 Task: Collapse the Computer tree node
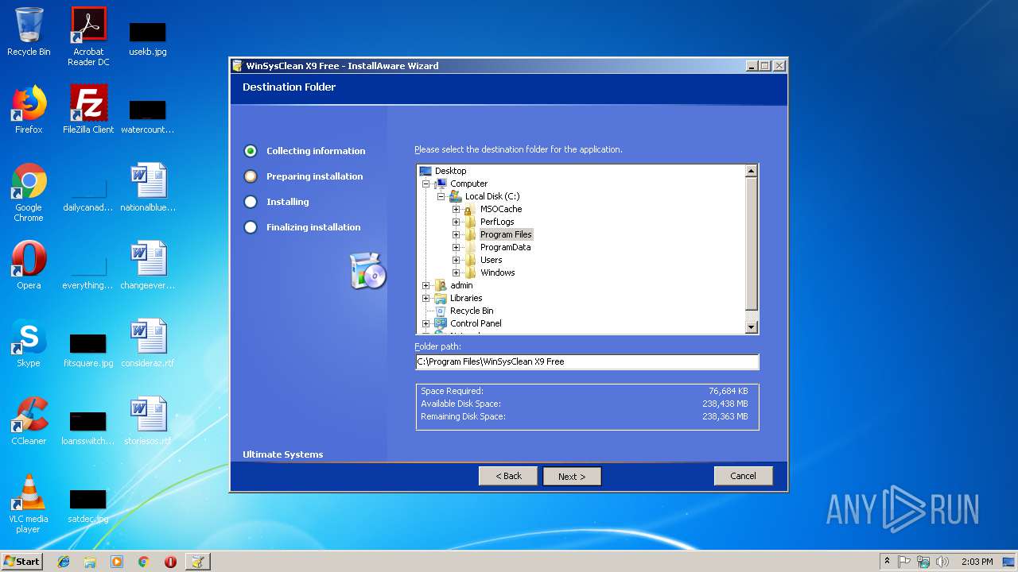(426, 184)
